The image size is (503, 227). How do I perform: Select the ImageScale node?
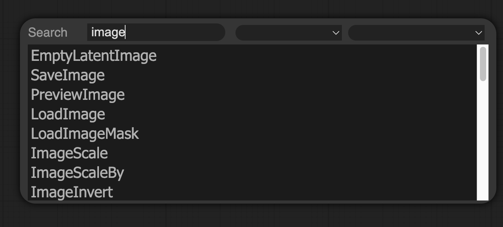(69, 153)
